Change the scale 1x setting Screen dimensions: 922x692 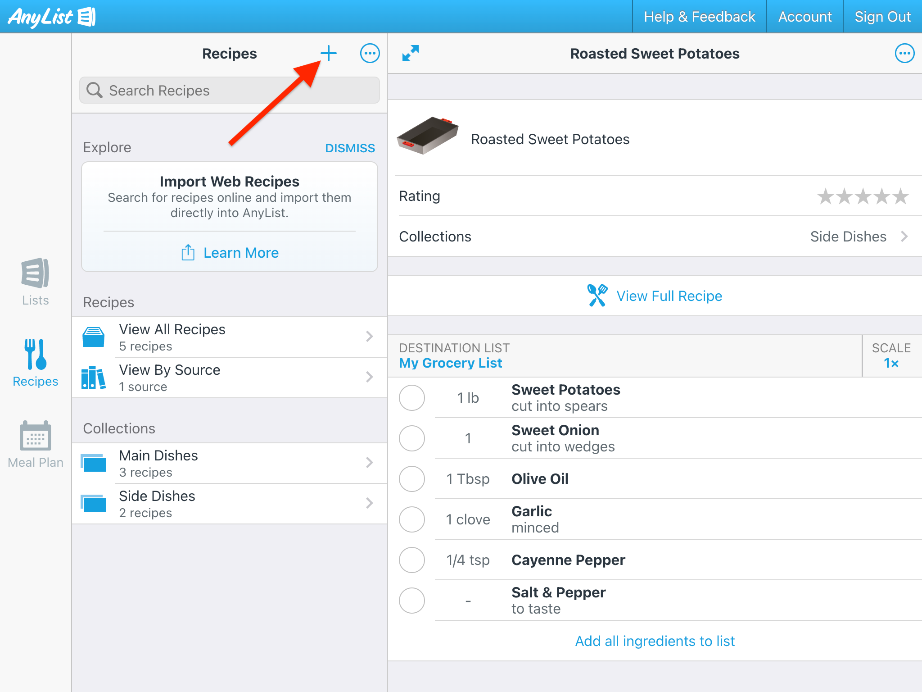(891, 363)
